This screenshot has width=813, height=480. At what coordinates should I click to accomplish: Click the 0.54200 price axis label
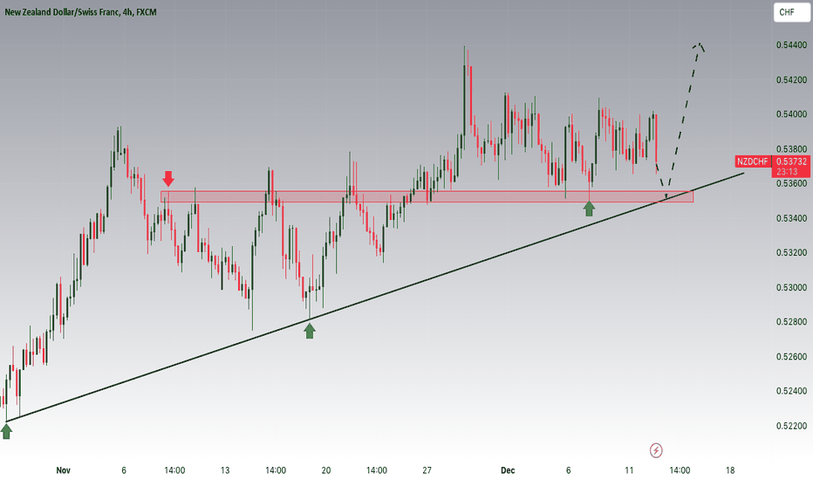click(791, 80)
